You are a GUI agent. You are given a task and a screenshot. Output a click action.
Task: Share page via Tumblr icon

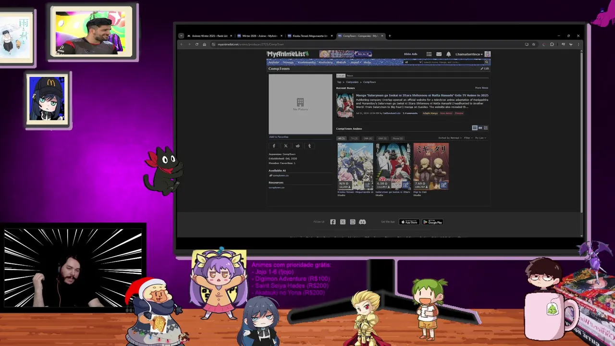pyautogui.click(x=309, y=146)
